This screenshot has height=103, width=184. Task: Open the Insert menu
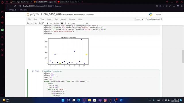pos(49,19)
